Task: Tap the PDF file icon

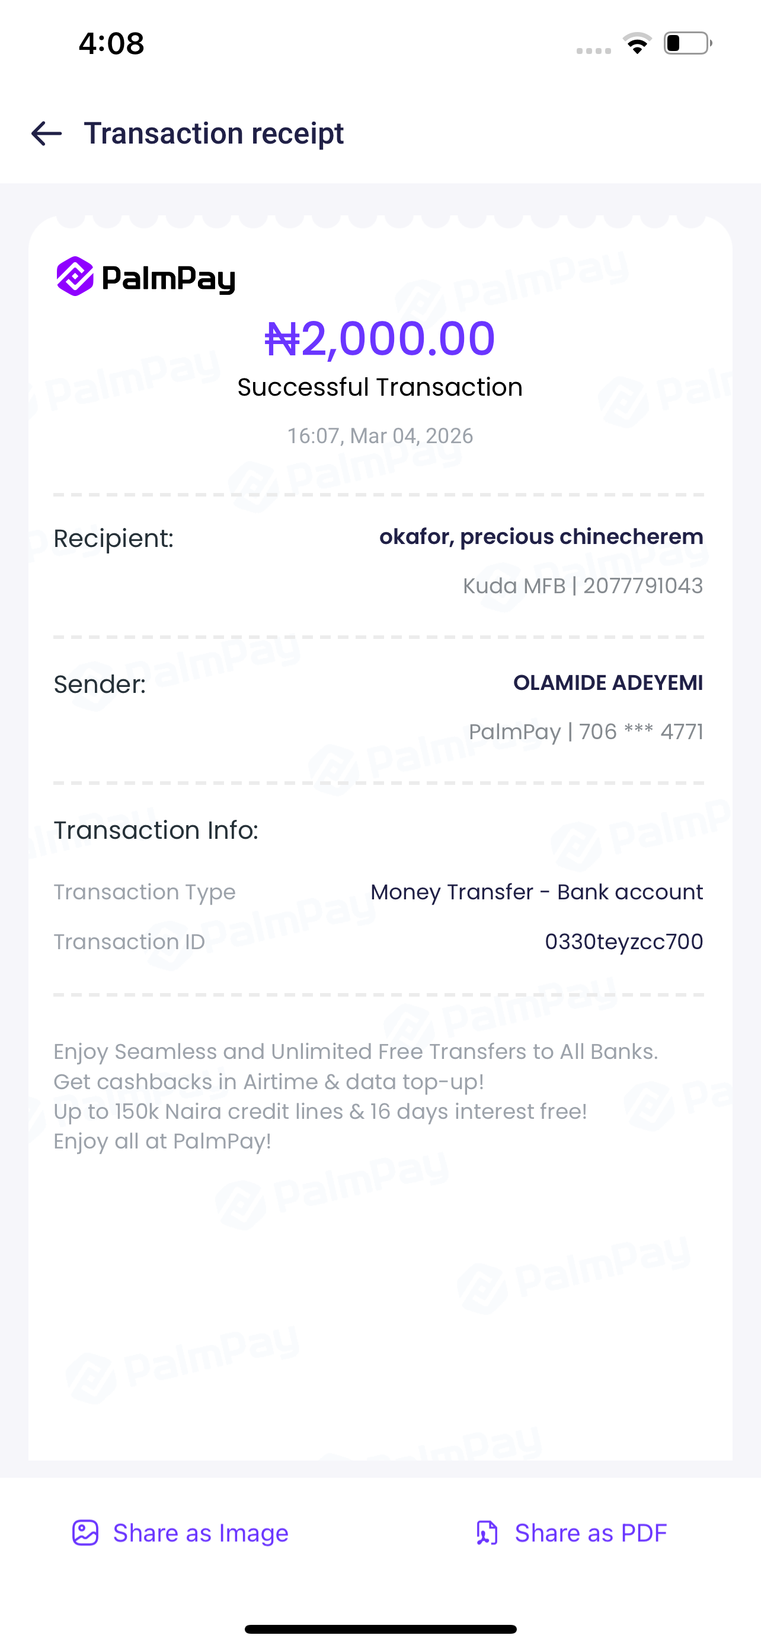Action: coord(487,1533)
